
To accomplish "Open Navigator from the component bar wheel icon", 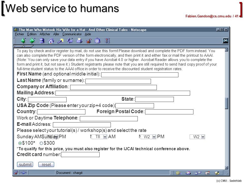I will coord(178,173).
